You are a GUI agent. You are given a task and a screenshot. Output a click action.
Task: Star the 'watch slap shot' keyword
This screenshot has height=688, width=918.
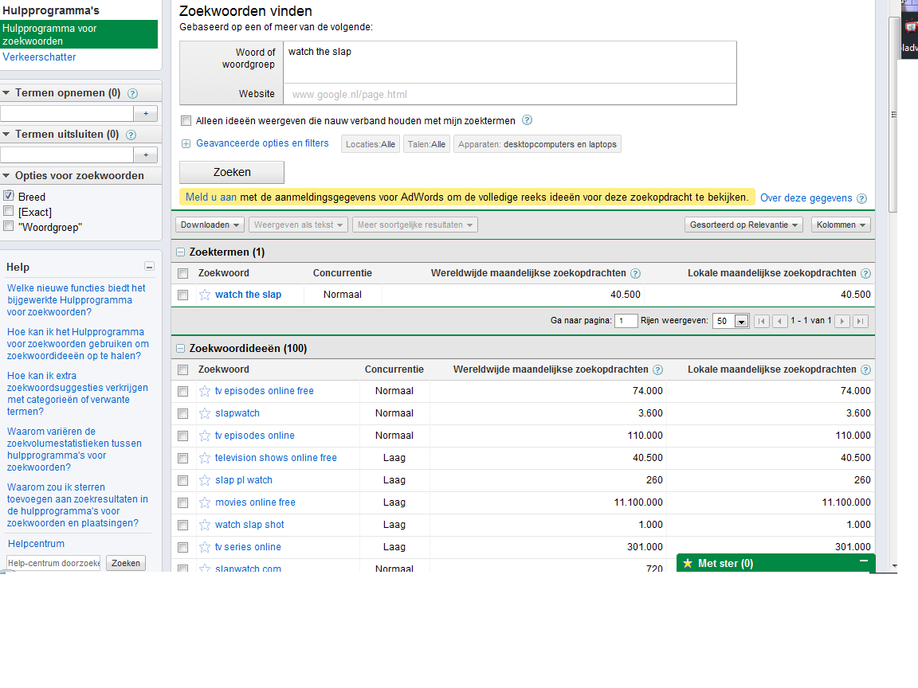pos(204,525)
